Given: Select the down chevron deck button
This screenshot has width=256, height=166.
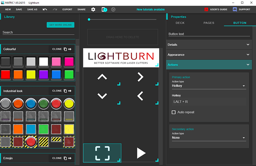Looking at the screenshot, I should pyautogui.click(x=102, y=96).
